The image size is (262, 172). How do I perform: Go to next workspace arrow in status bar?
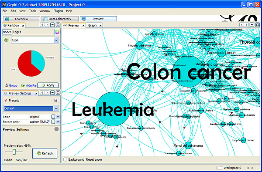point(252,168)
